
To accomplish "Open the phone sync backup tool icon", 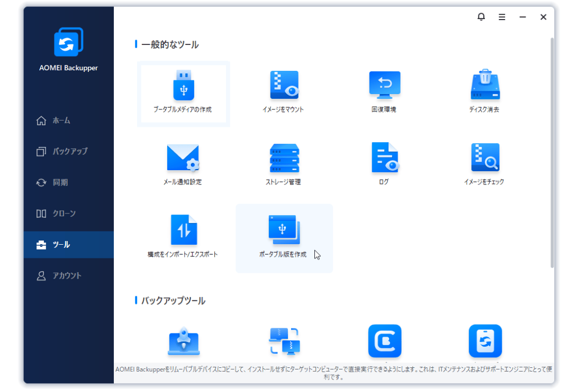I will pos(485,341).
